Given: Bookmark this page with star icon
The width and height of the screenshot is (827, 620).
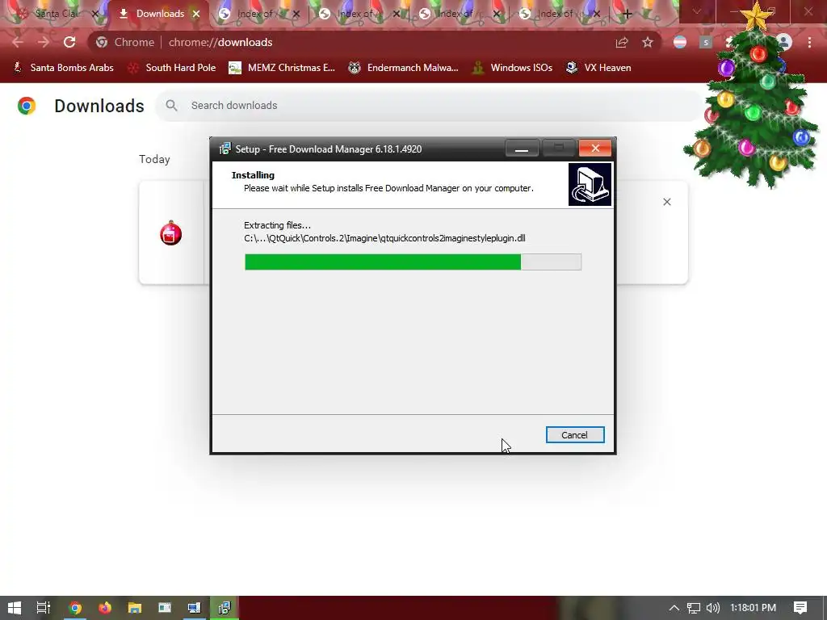Looking at the screenshot, I should point(648,42).
